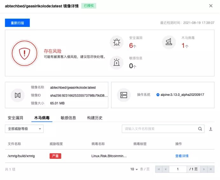Go to the next page arrow
Viewport: 220px width, 180px height.
pyautogui.click(x=204, y=169)
